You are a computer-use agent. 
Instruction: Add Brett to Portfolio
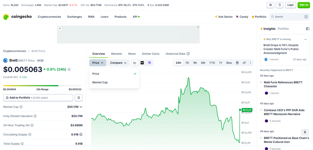click(38, 98)
